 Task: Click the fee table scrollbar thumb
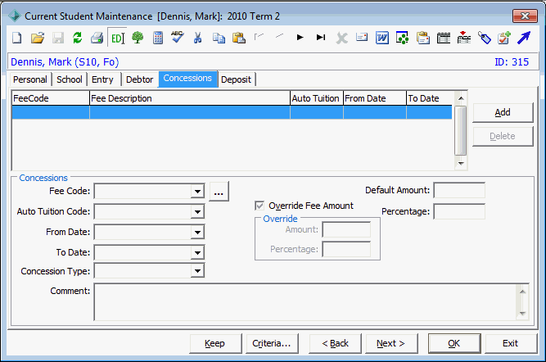pos(461,131)
